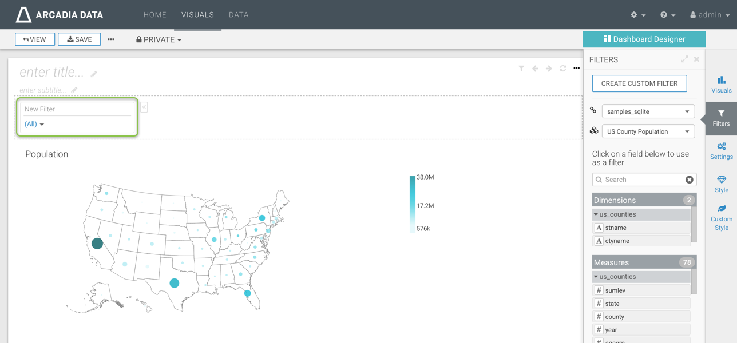Click pencil icon to edit dashboard title

point(94,74)
